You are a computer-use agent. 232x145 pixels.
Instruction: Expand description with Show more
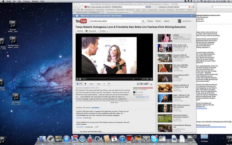point(114,103)
